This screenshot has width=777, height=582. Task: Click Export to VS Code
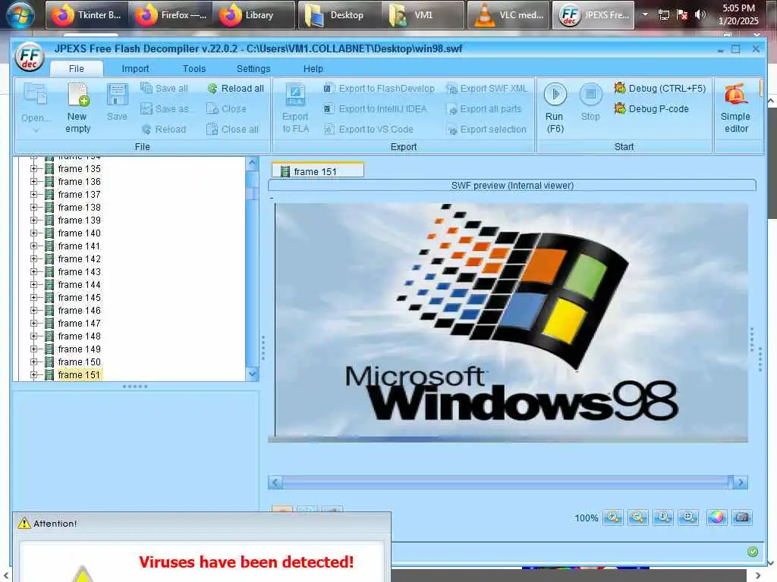(x=369, y=129)
